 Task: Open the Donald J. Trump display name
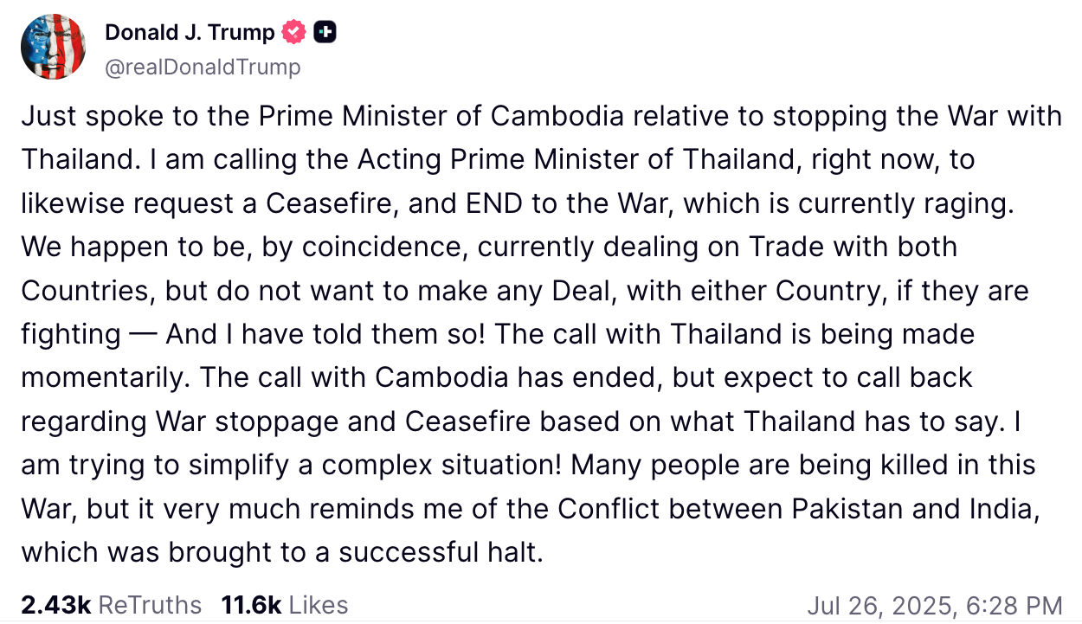point(190,33)
